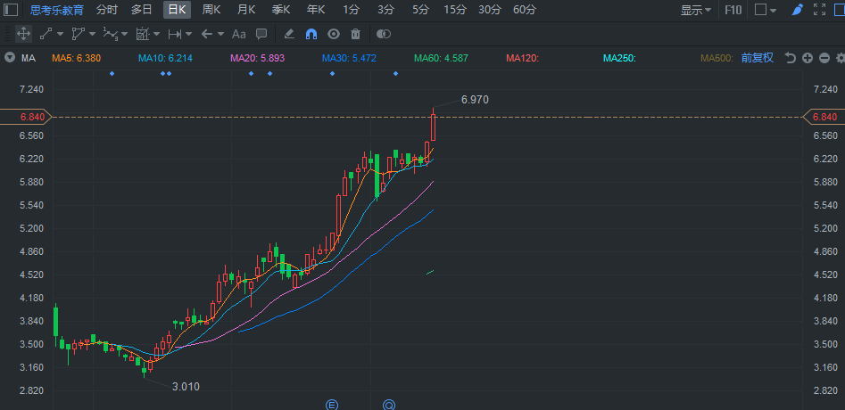Zoom in chart with plus icon
Screen dimensions: 845x410
pos(808,58)
